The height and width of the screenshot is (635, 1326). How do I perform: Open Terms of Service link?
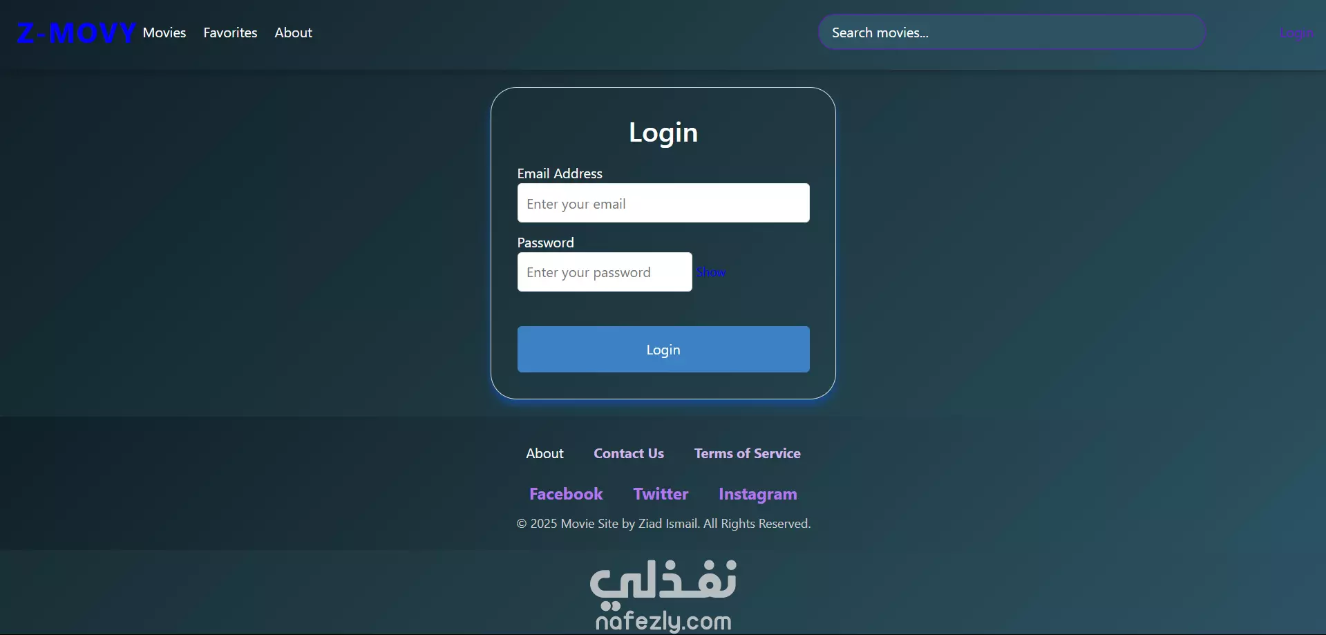pos(748,453)
